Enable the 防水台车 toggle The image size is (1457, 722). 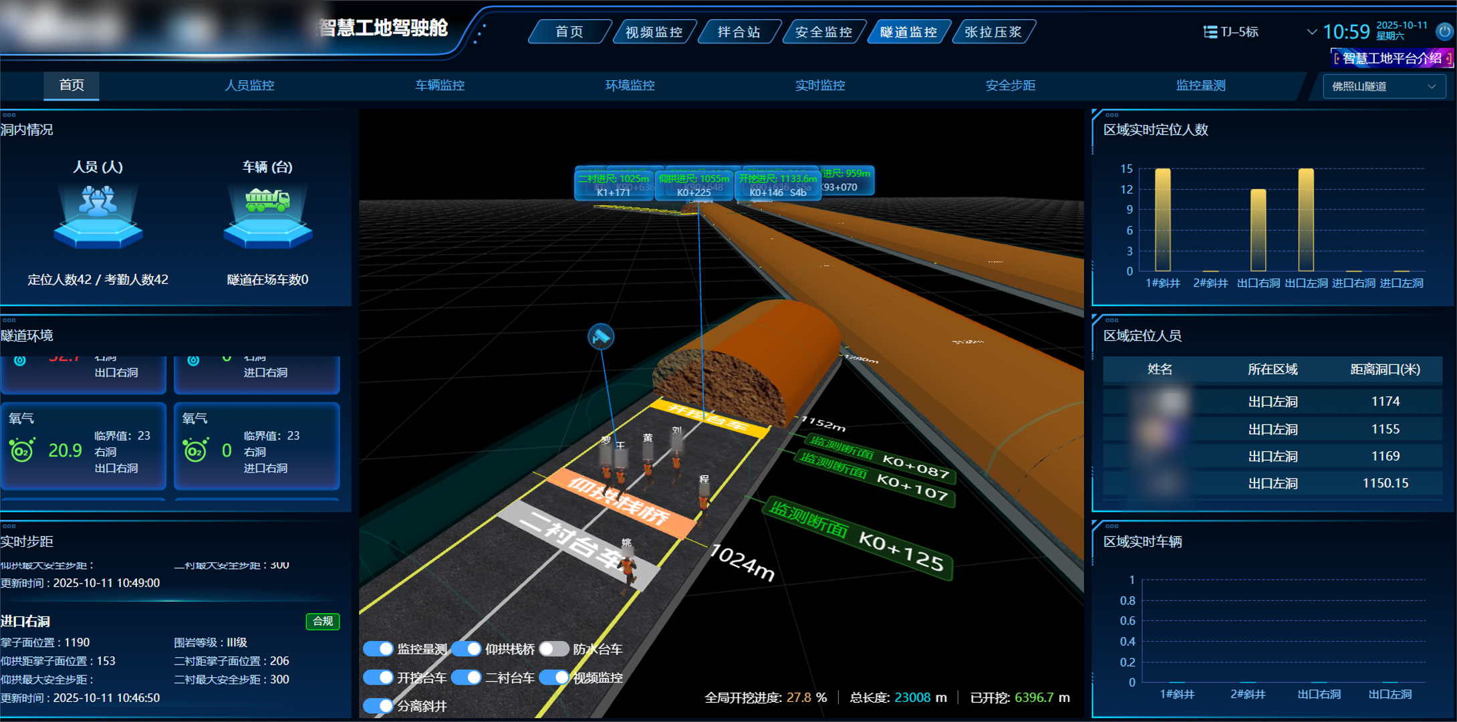pos(554,649)
